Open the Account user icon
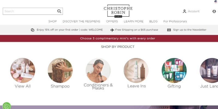The width and height of the screenshot is (218, 109). (184, 11)
